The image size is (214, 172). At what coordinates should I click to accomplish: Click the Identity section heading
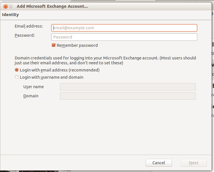click(x=10, y=15)
